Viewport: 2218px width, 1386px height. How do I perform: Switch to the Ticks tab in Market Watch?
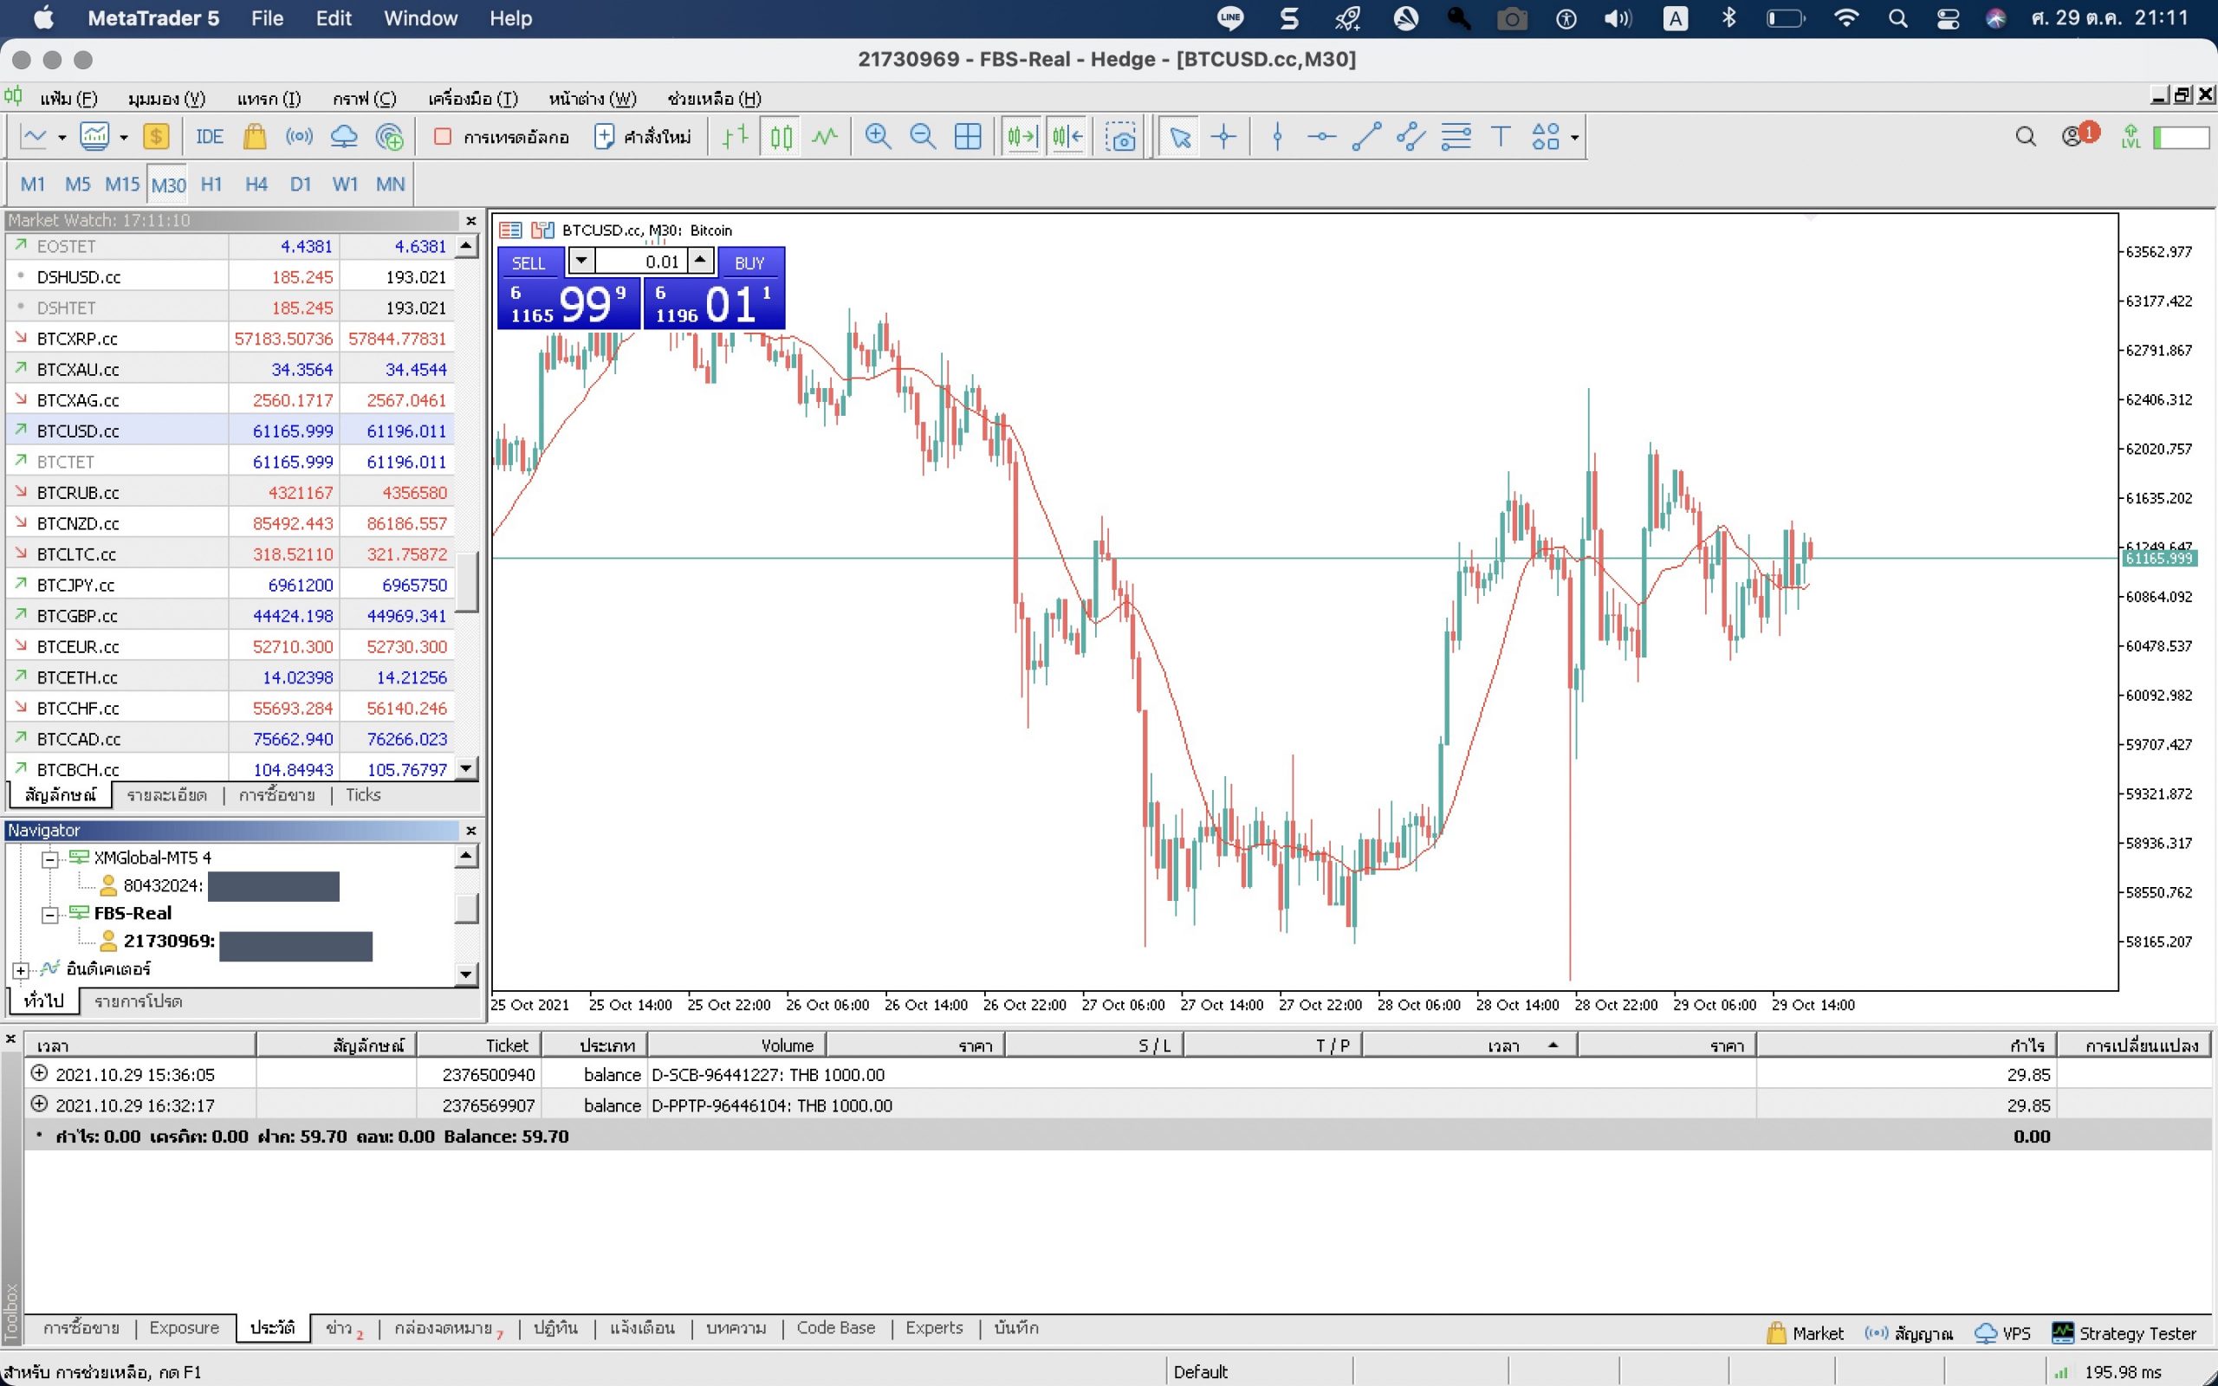click(x=363, y=794)
